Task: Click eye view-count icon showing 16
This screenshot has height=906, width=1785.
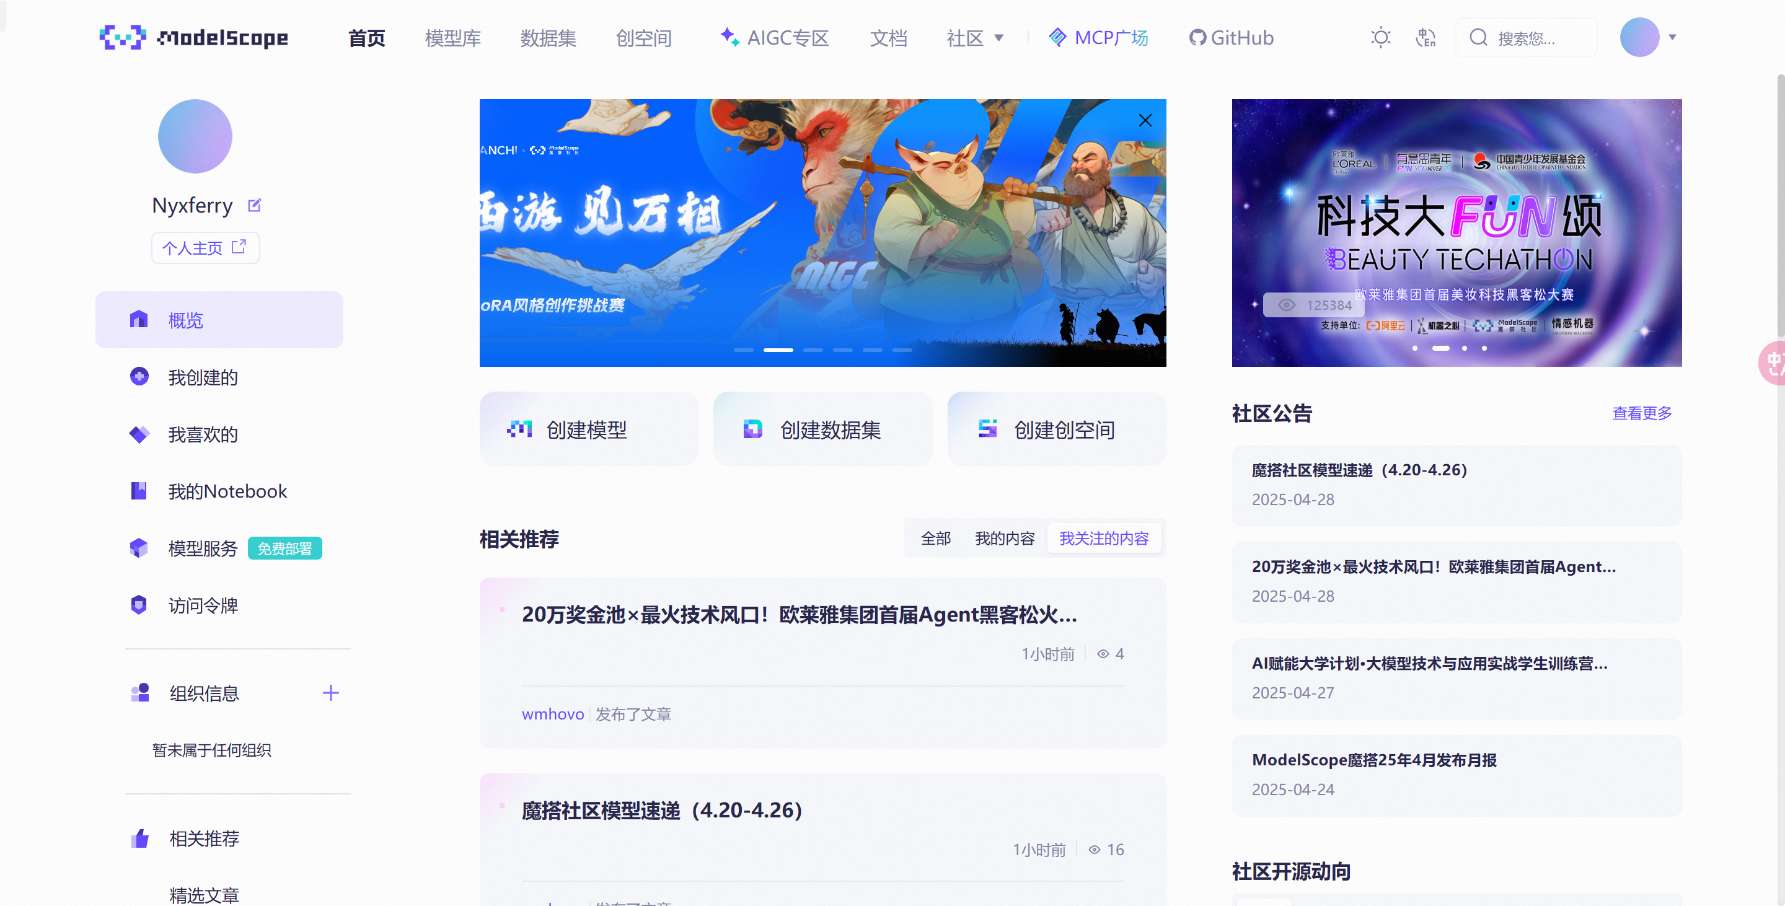Action: (x=1094, y=850)
